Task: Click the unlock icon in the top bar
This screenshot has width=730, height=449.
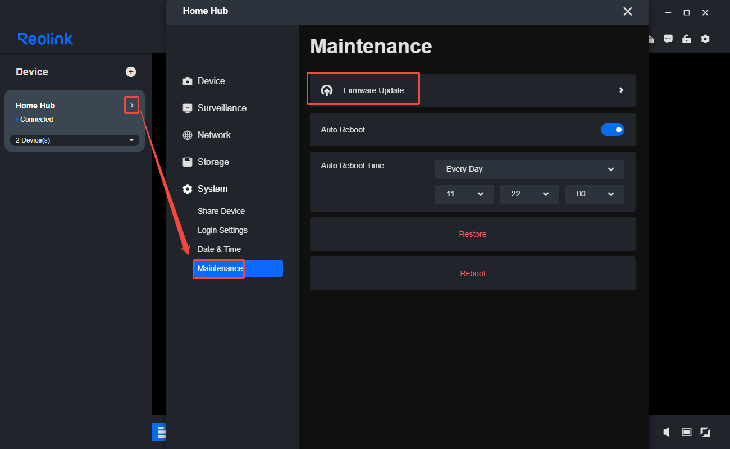Action: 686,39
